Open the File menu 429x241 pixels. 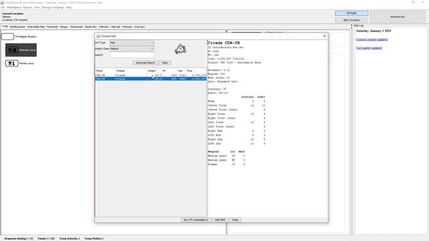(x=3, y=7)
